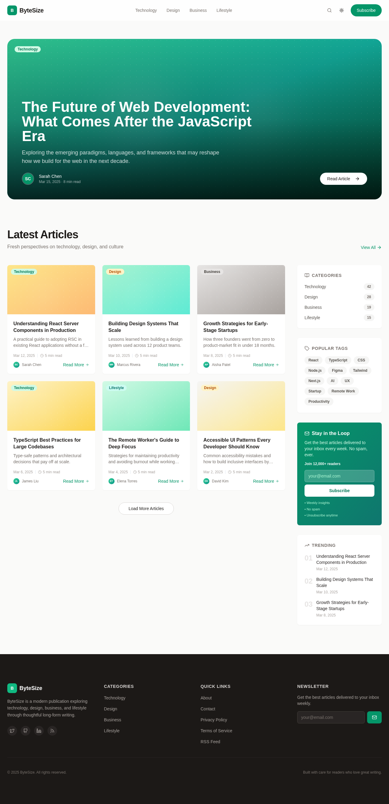Screen dimensions: 389x804
Task: Click Technology thumbnail of React Server card
Action: click(x=51, y=290)
